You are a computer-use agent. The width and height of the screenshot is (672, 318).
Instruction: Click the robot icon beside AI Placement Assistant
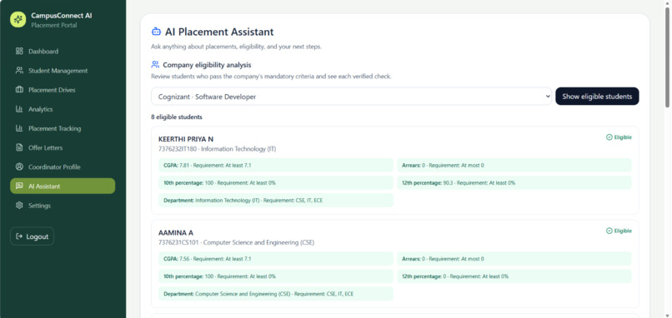[156, 32]
